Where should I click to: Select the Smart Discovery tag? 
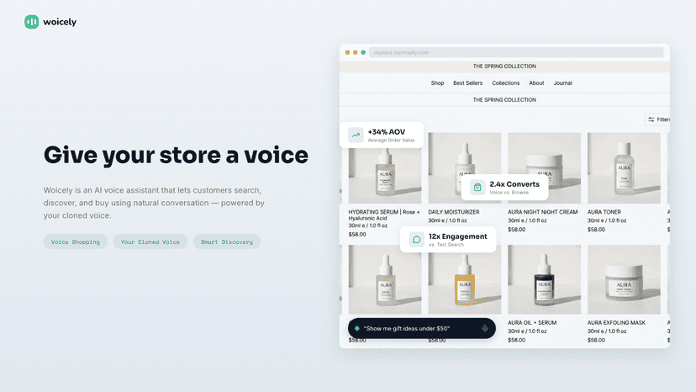coord(227,241)
